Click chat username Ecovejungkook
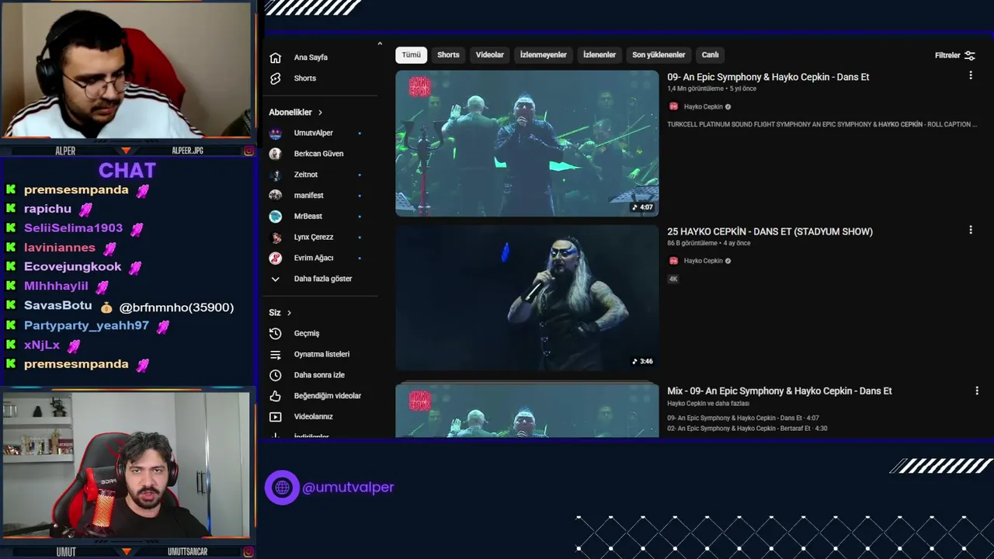Screen dimensions: 994x559 tap(72, 266)
